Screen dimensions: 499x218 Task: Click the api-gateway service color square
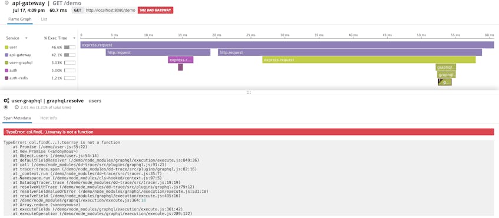pos(6,55)
